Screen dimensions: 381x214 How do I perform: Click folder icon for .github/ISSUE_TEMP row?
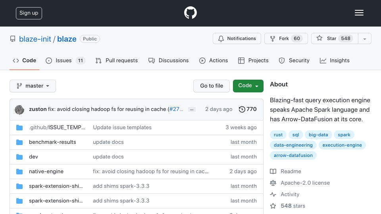point(19,128)
